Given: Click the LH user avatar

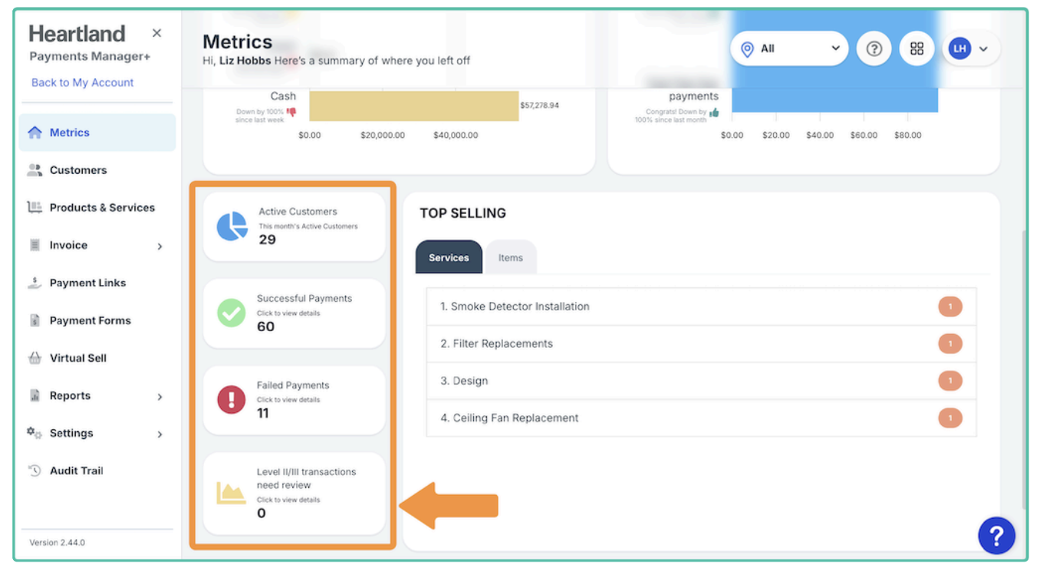Looking at the screenshot, I should click(x=959, y=49).
